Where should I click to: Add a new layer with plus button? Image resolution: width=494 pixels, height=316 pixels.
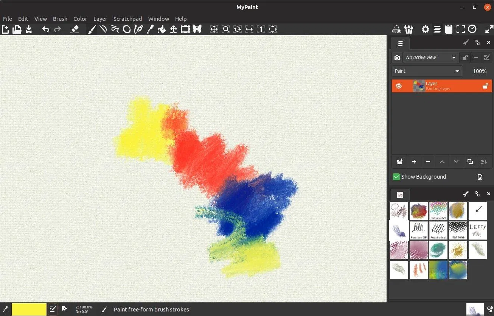click(414, 162)
